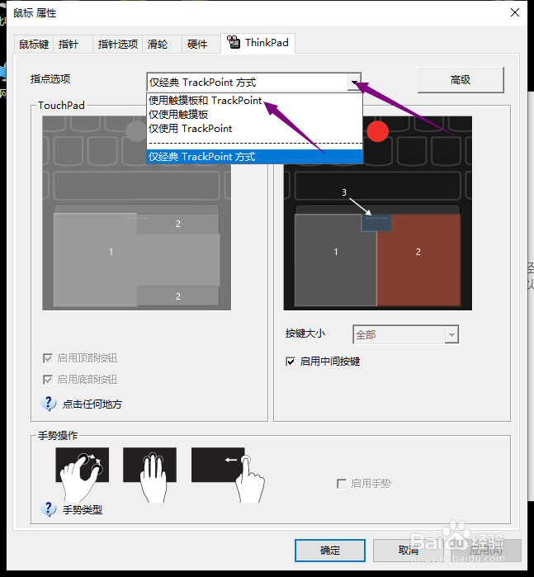
Task: Open the 手势类型 help icon
Action: [x=48, y=509]
